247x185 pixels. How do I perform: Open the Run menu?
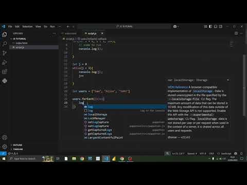pos(52,27)
